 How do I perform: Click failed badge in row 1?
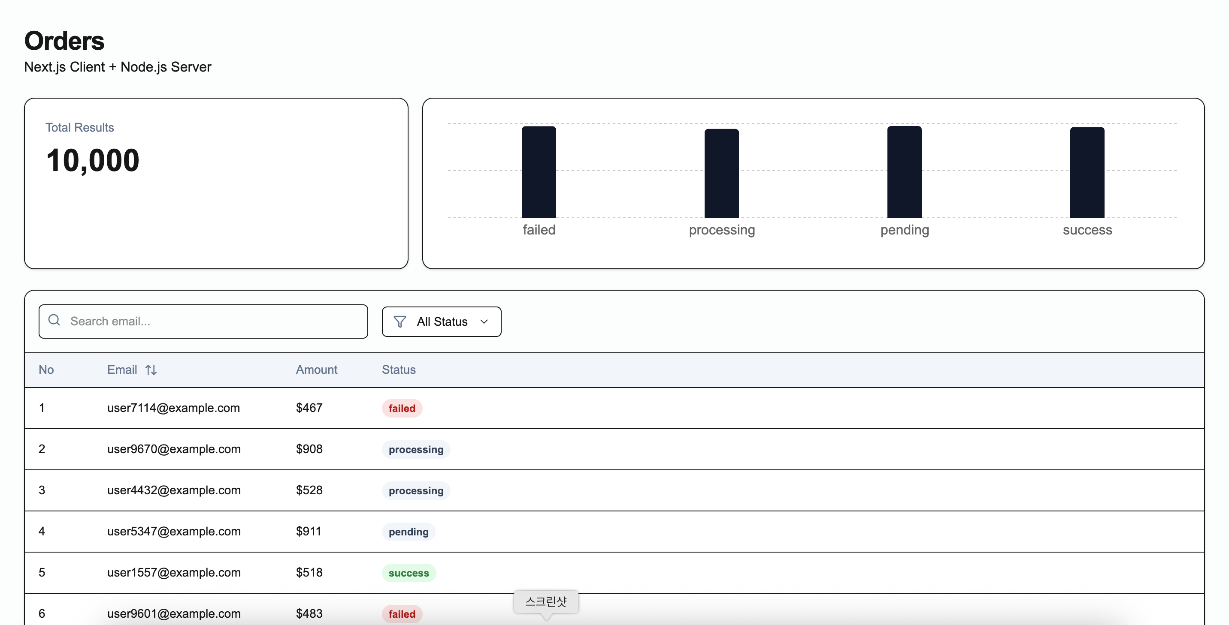click(402, 409)
